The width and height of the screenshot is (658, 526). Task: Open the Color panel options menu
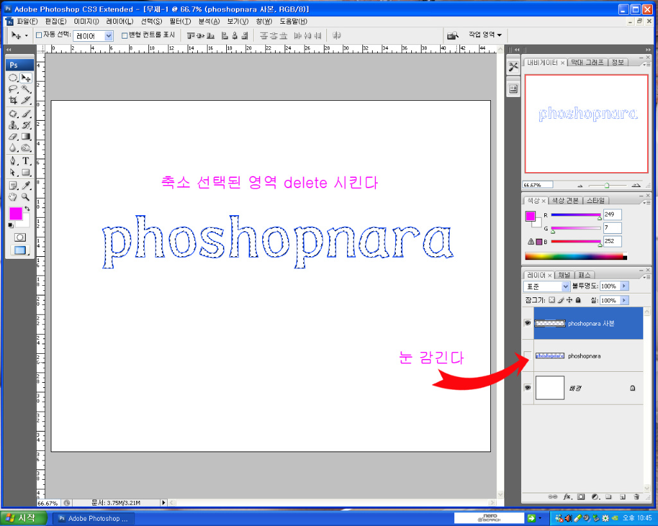646,202
